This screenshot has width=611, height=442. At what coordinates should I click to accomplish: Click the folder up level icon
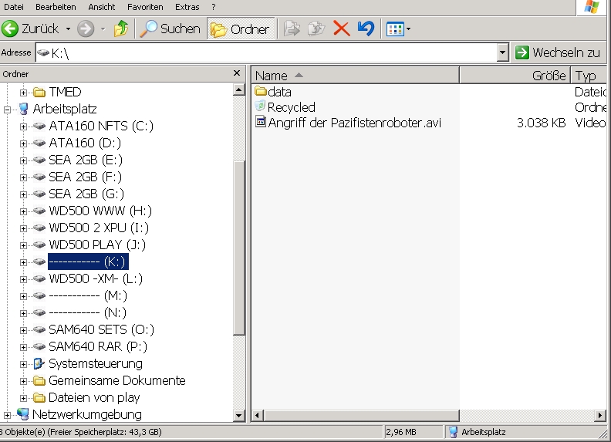(x=120, y=29)
